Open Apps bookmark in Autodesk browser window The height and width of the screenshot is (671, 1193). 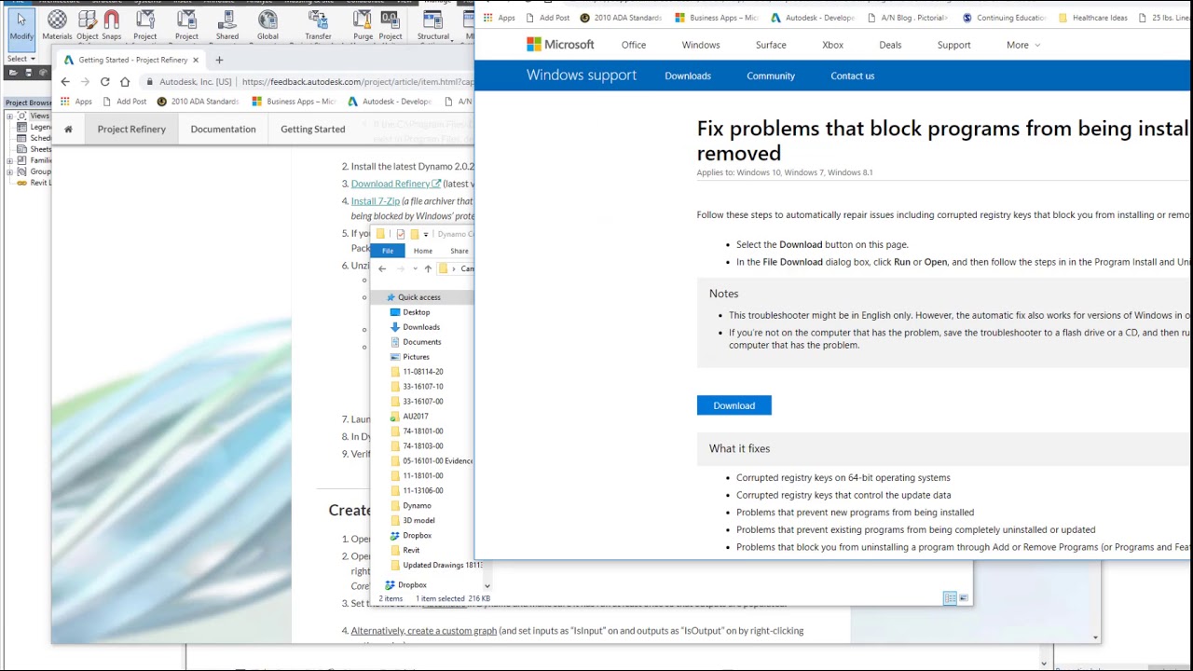[x=77, y=102]
